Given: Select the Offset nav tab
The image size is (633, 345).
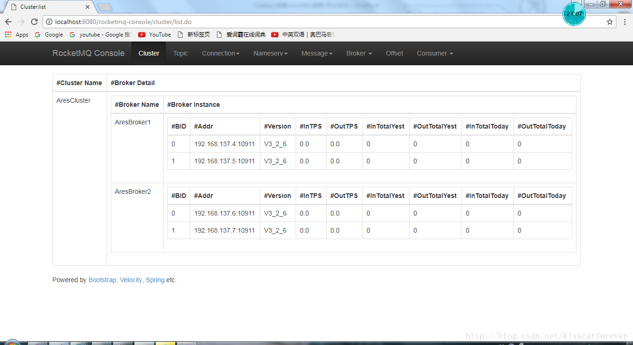Looking at the screenshot, I should click(394, 53).
